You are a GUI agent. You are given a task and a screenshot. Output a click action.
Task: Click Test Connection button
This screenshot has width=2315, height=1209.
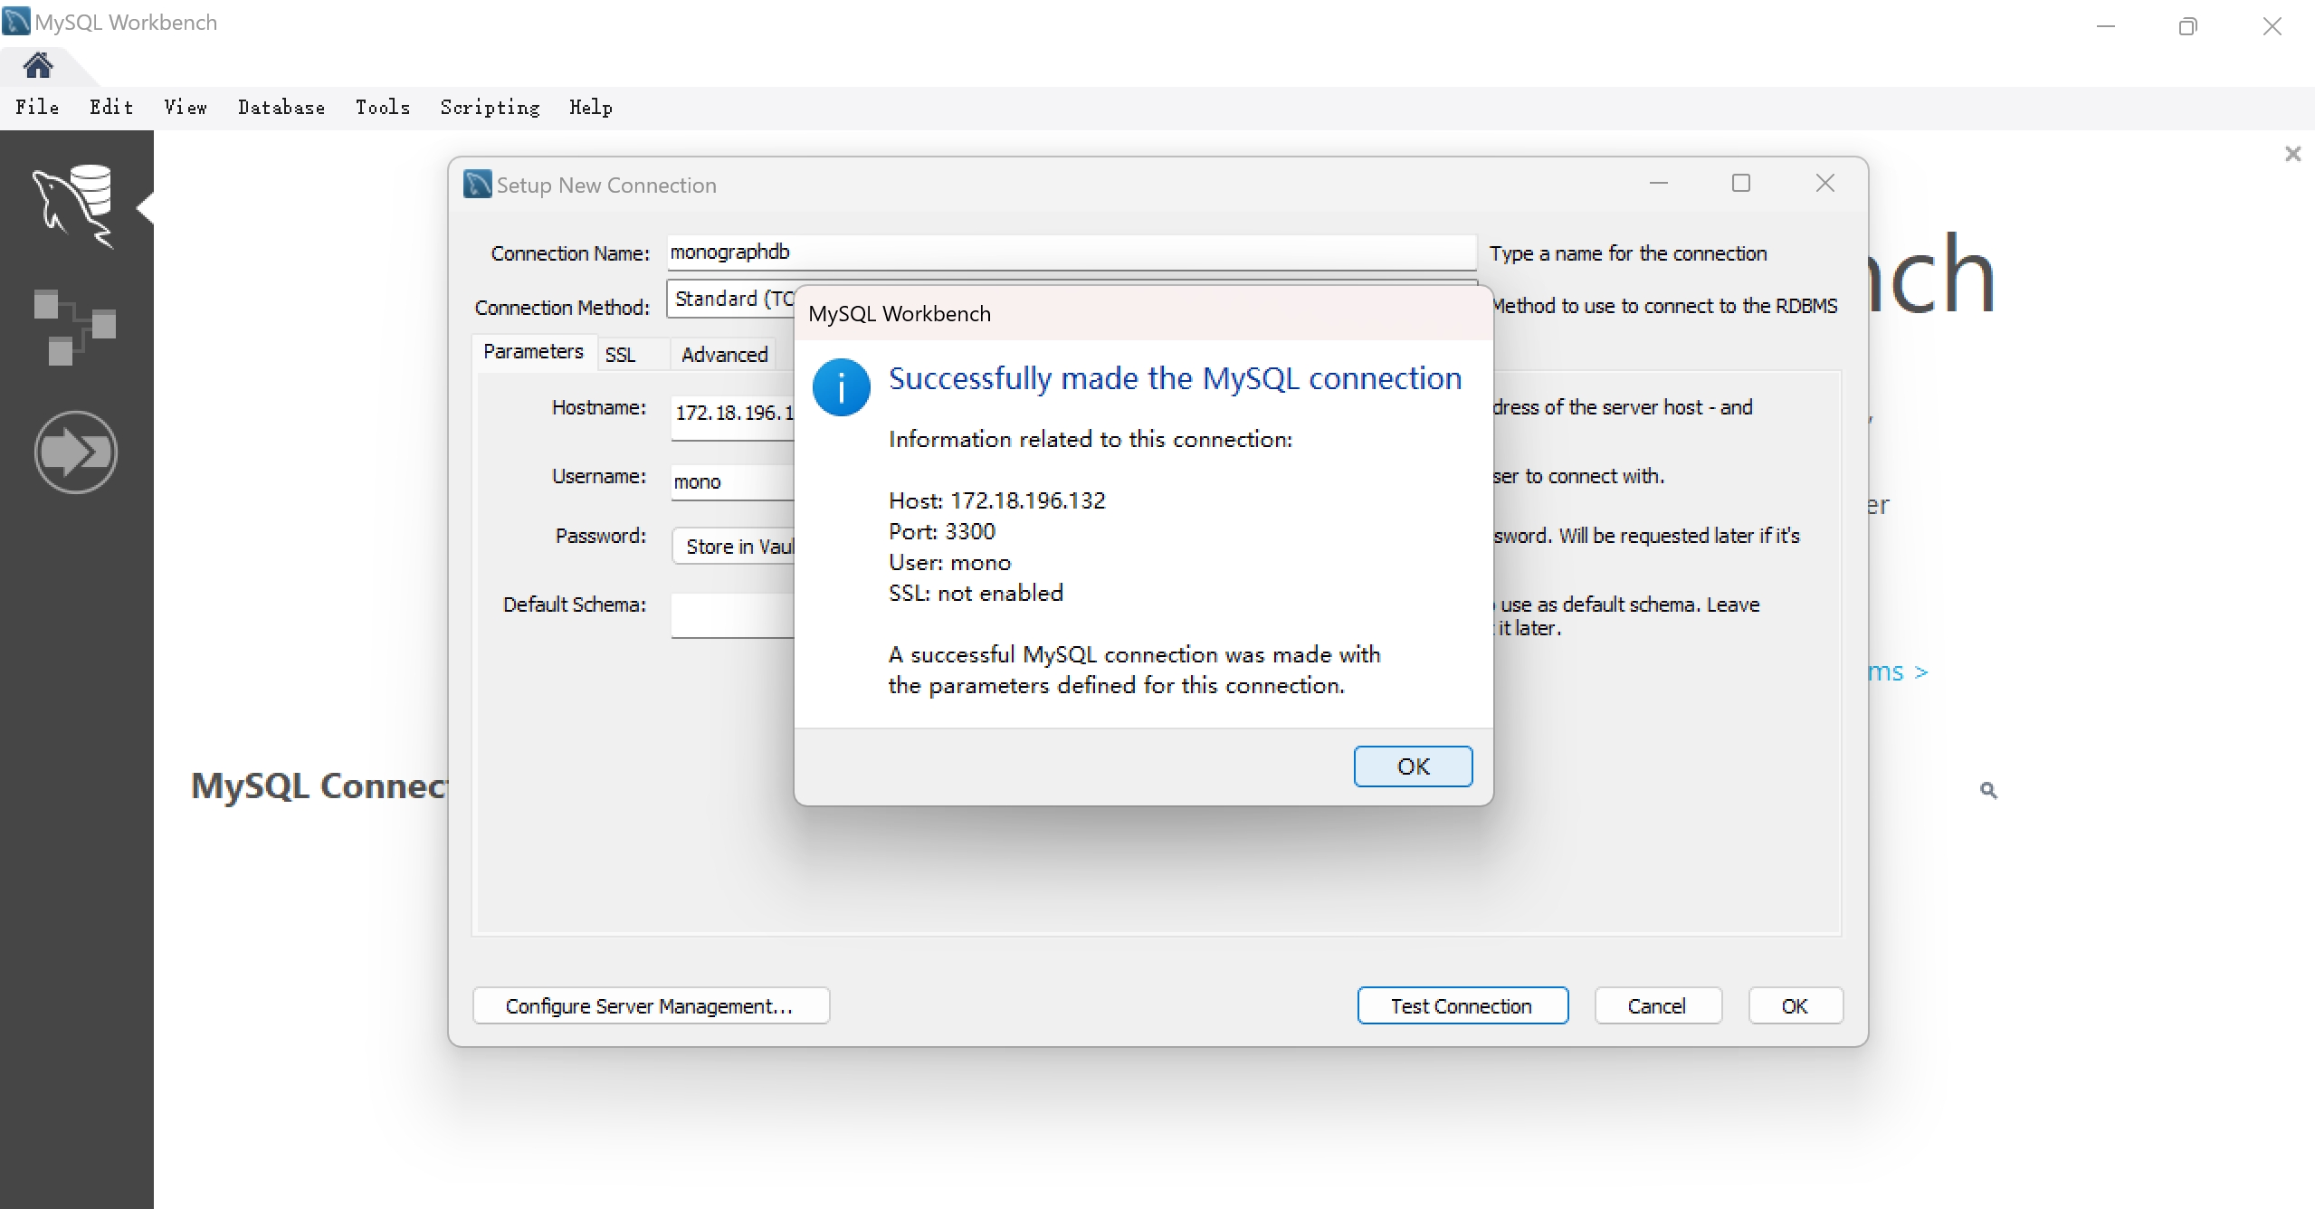coord(1462,1005)
